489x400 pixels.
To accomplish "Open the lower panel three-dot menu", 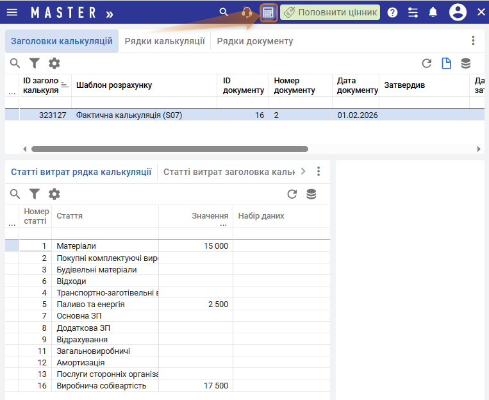I will pyautogui.click(x=319, y=172).
